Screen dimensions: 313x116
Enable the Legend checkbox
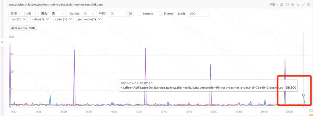tap(139, 14)
